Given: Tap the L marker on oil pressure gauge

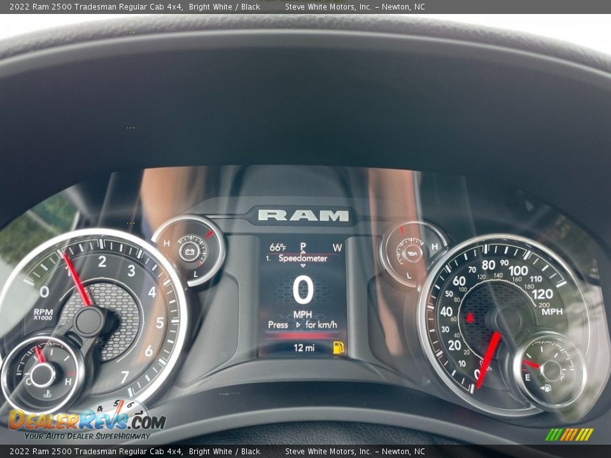Looking at the screenshot, I should 409,275.
